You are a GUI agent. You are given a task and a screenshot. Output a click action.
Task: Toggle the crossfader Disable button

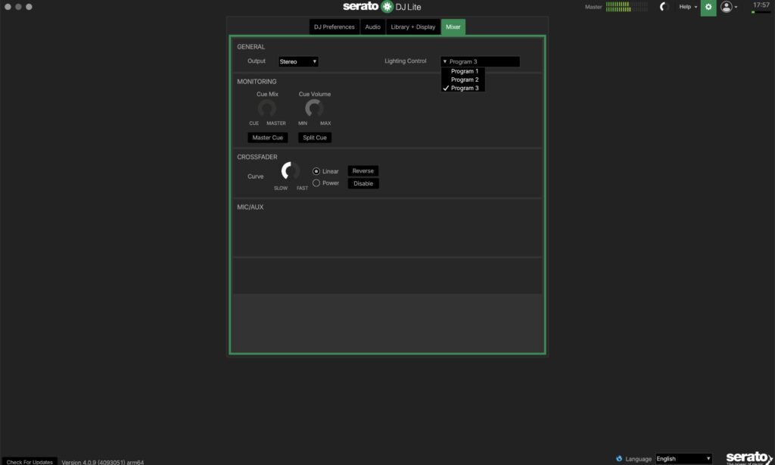pos(363,183)
